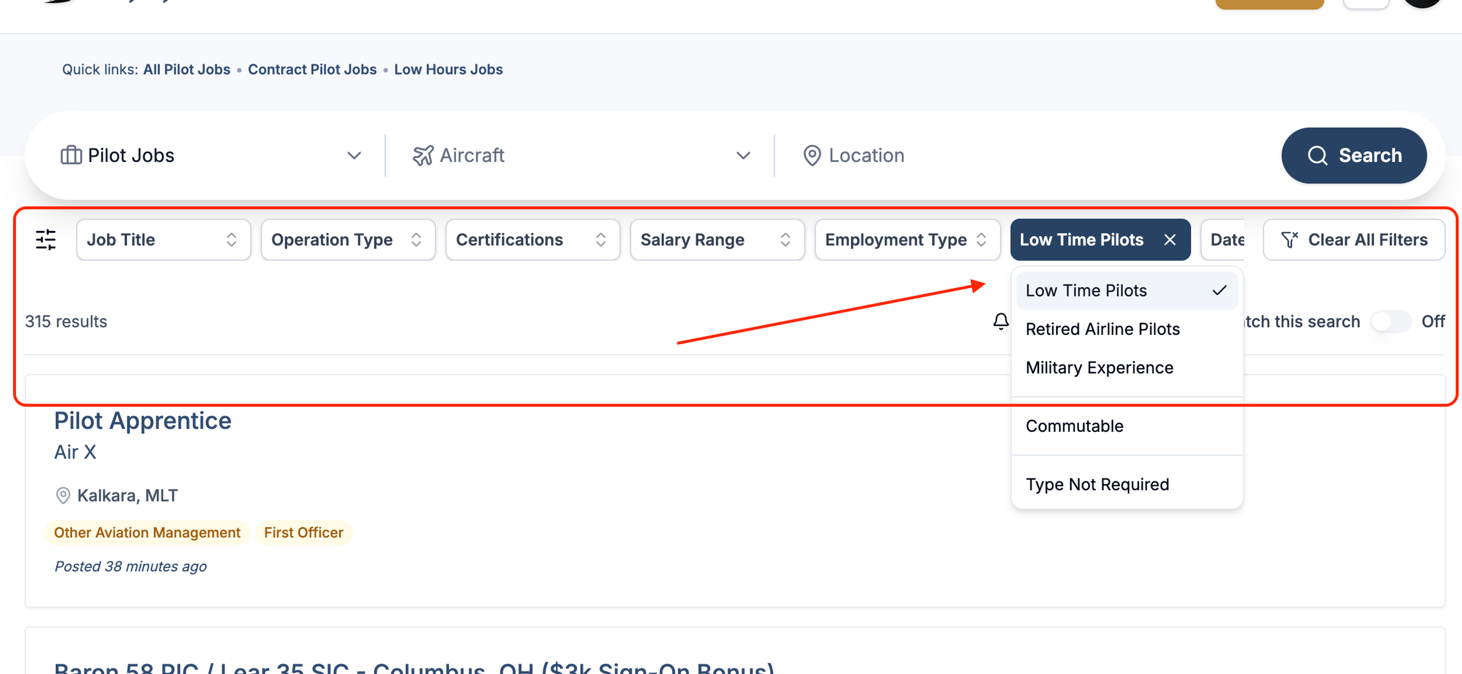Viewport: 1462px width, 674px height.
Task: Click the location pin in the search bar
Action: click(x=812, y=155)
